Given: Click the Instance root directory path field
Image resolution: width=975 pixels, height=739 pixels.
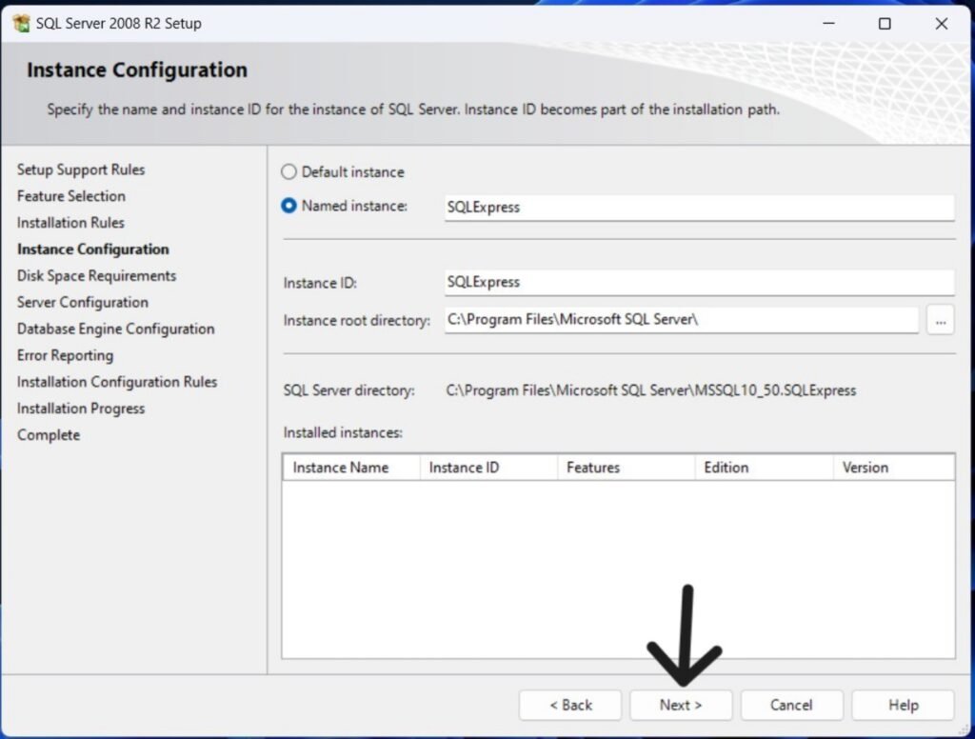Looking at the screenshot, I should click(x=681, y=321).
